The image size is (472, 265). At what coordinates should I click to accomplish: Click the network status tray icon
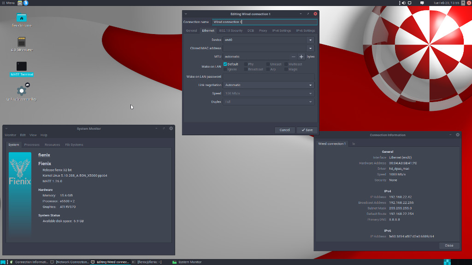[410, 3]
